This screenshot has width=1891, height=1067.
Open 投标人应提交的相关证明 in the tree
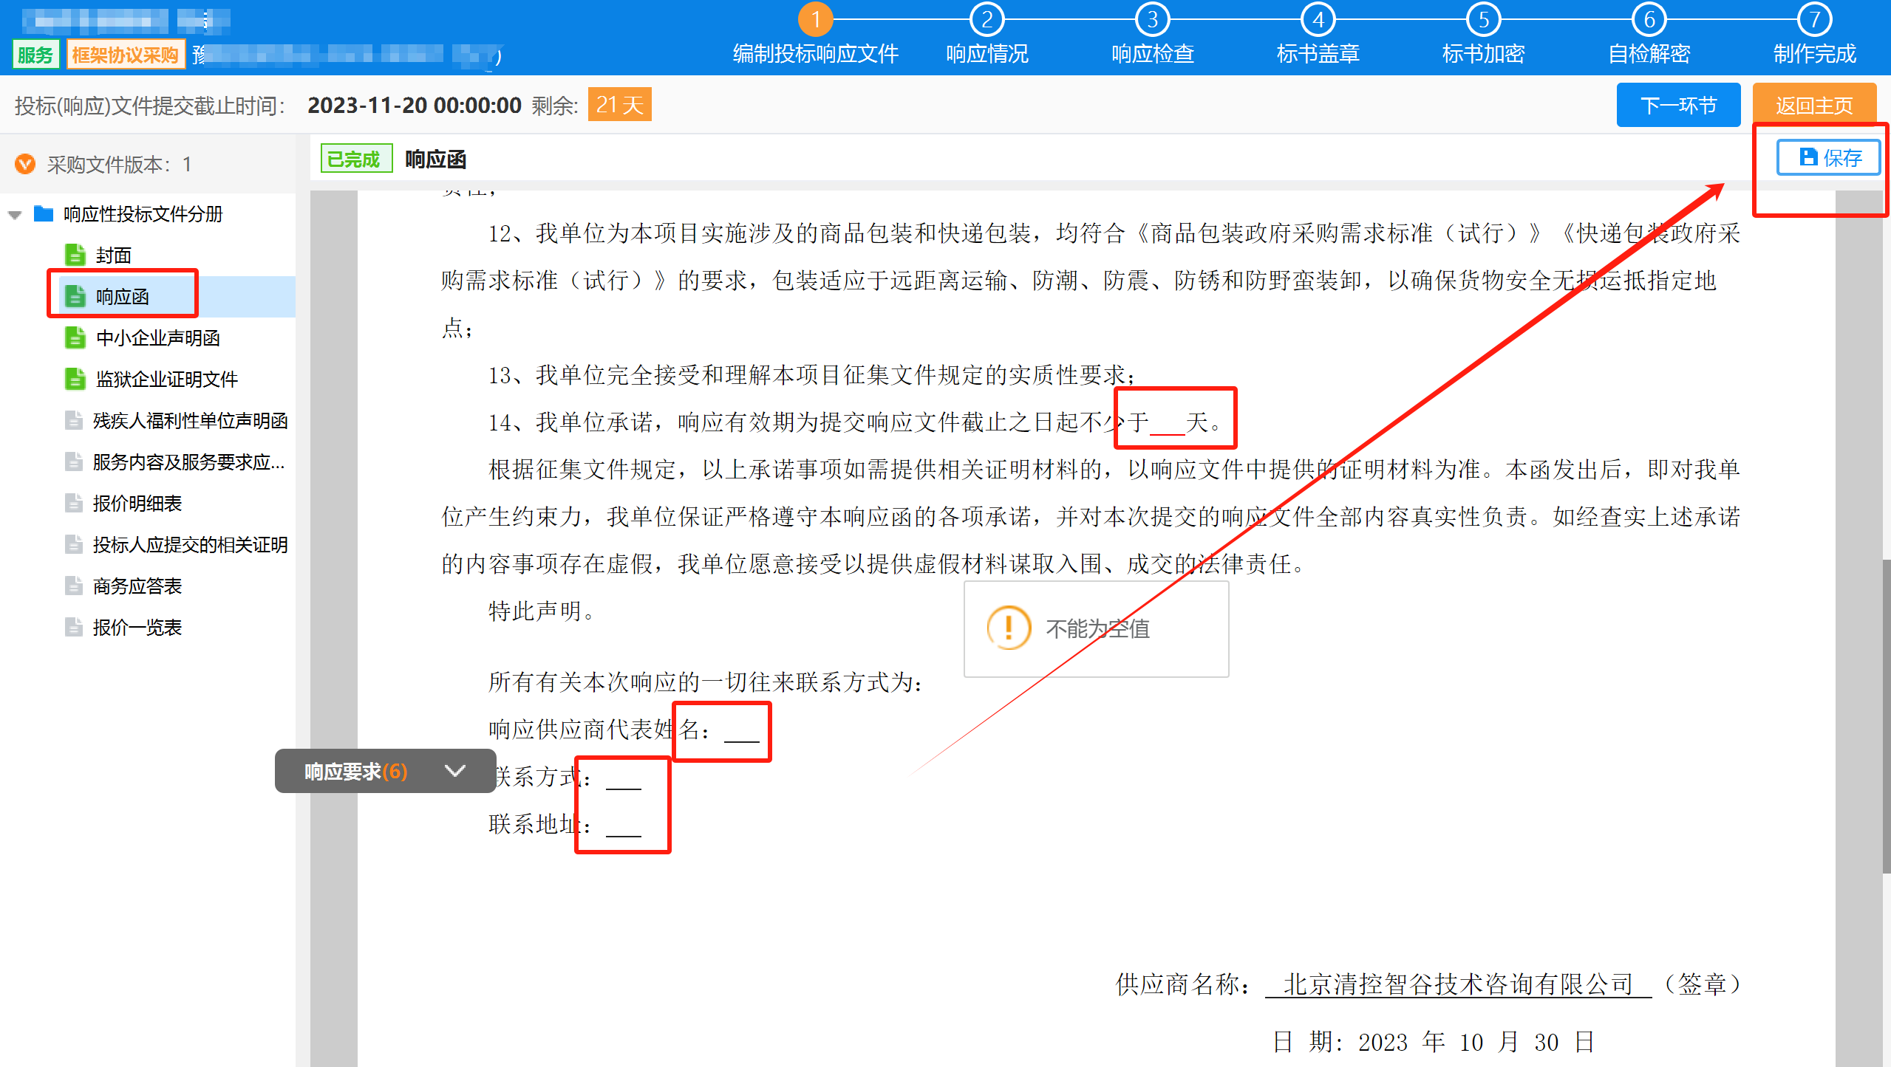tap(190, 545)
